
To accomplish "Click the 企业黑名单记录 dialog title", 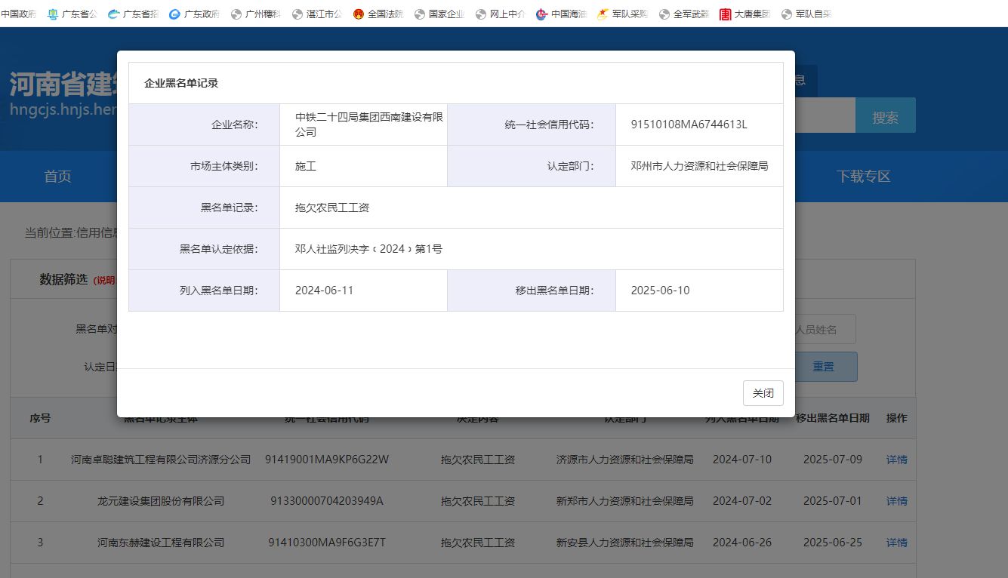I will pyautogui.click(x=181, y=83).
